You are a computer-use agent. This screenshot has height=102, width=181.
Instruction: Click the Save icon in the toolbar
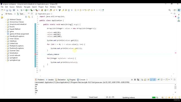point(7,10)
